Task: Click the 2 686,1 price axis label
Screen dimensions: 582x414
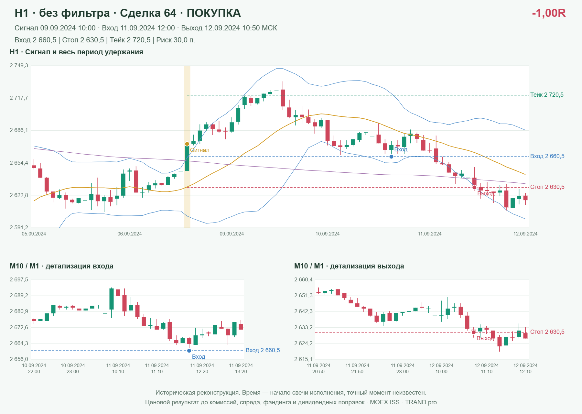Action: [19, 130]
